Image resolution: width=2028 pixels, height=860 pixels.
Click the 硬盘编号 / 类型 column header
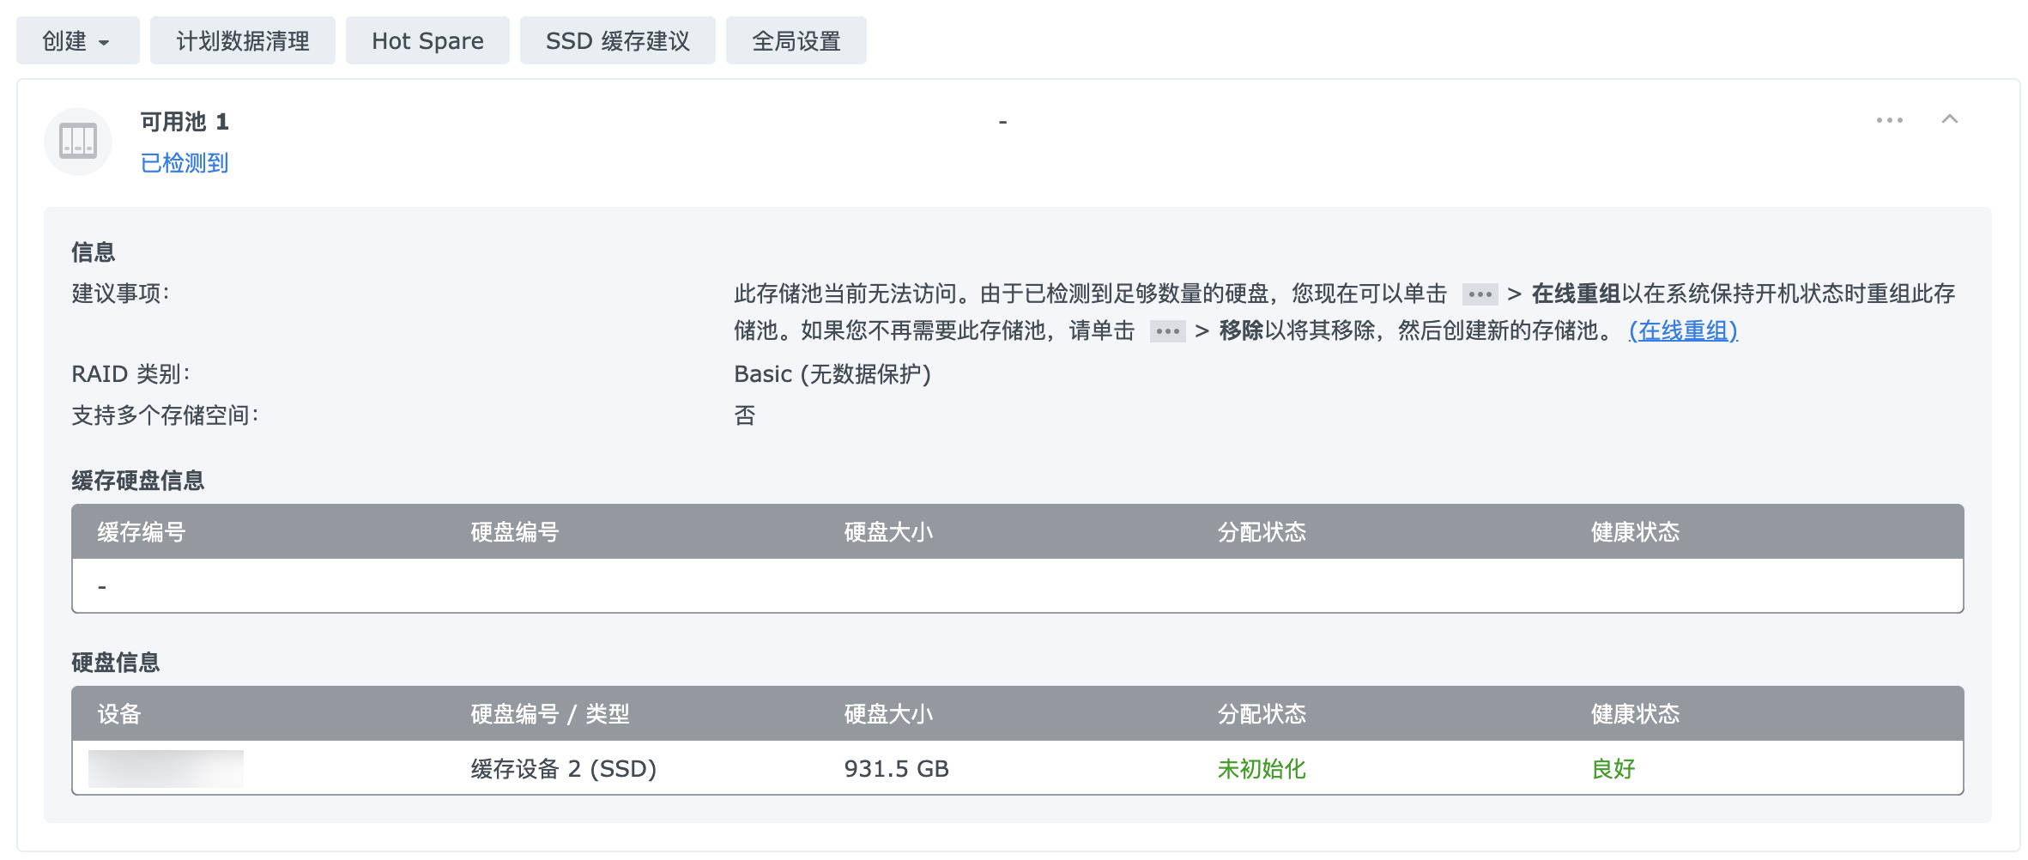click(x=550, y=714)
